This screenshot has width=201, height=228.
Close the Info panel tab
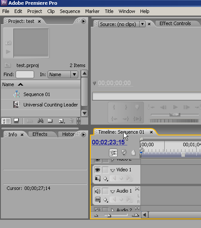pyautogui.click(x=22, y=135)
